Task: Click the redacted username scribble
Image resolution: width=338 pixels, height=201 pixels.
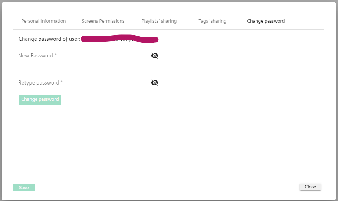Action: point(119,39)
